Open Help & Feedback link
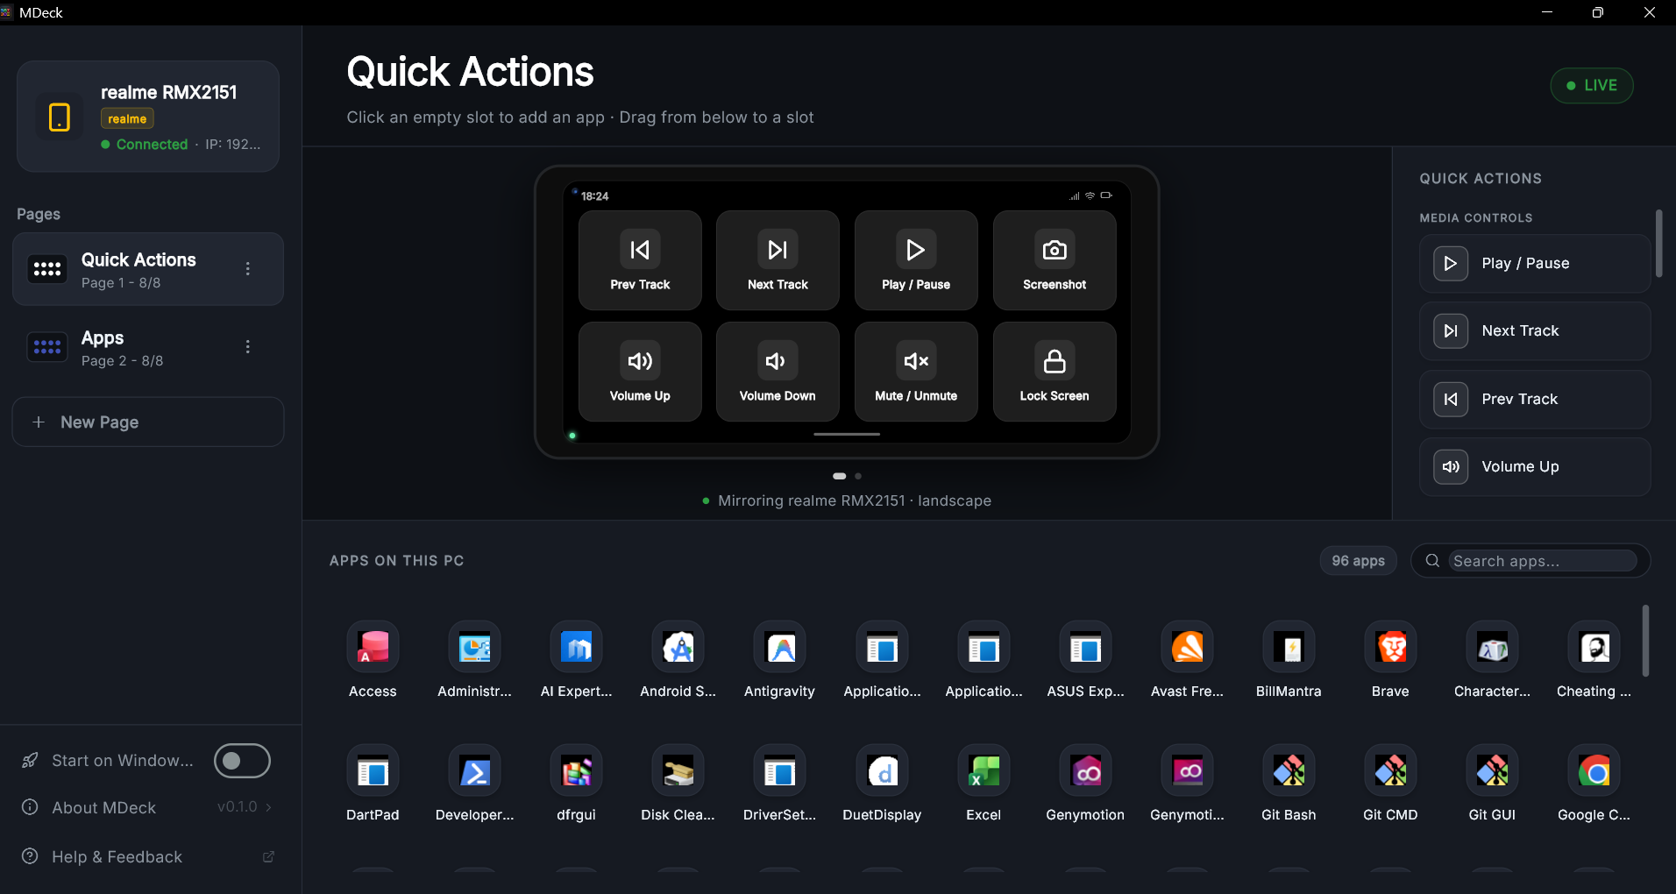The height and width of the screenshot is (894, 1676). pyautogui.click(x=148, y=856)
